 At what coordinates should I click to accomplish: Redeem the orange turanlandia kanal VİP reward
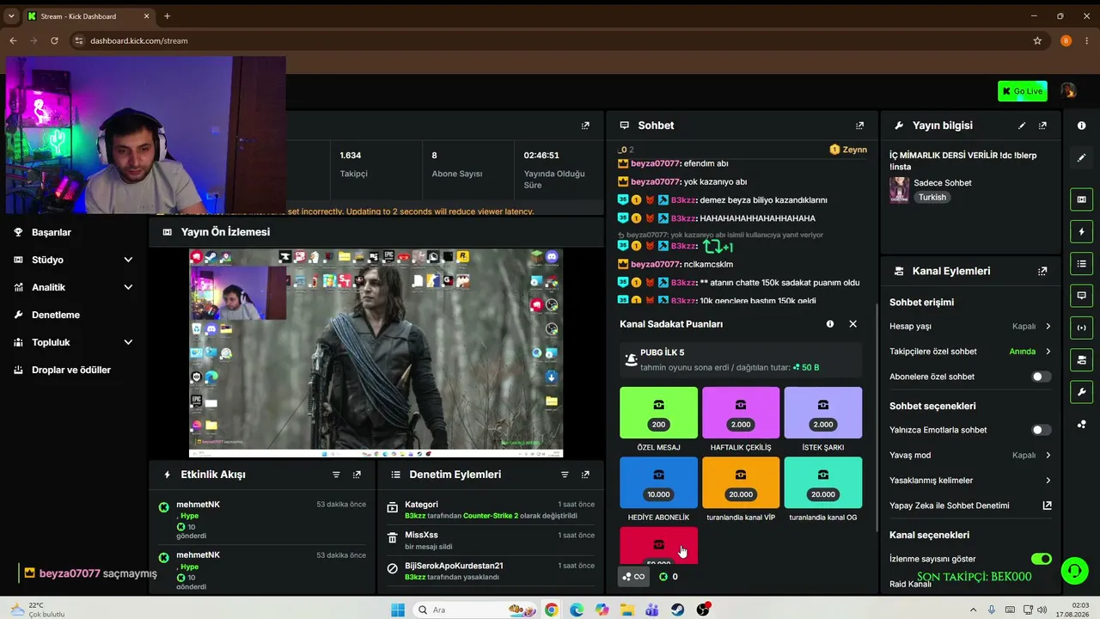click(x=741, y=482)
